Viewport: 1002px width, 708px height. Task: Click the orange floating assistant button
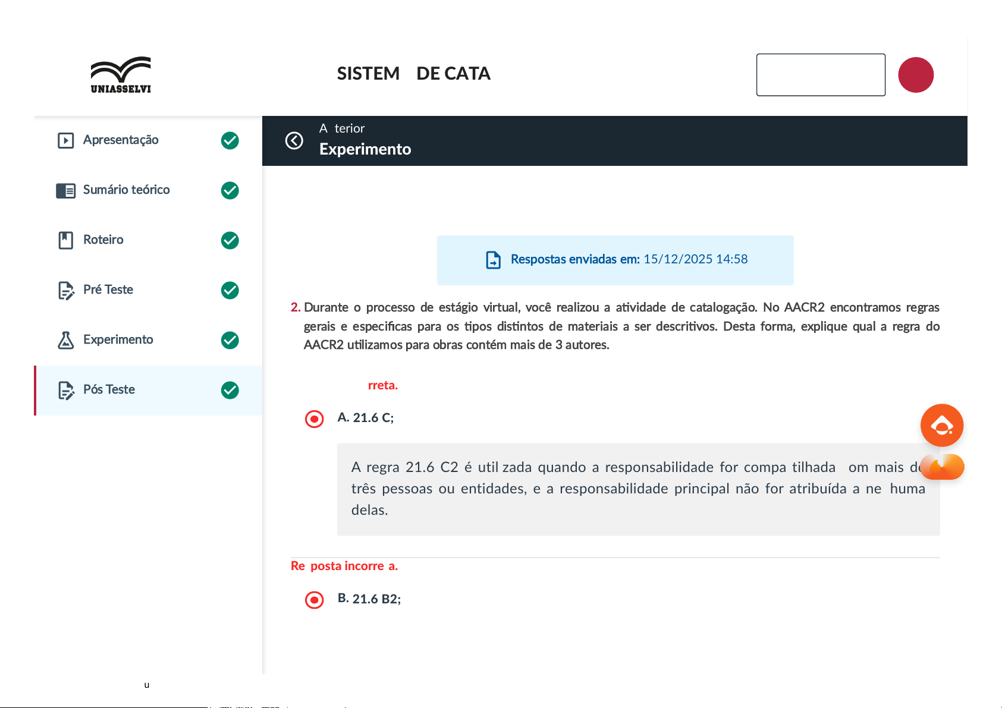coord(941,426)
